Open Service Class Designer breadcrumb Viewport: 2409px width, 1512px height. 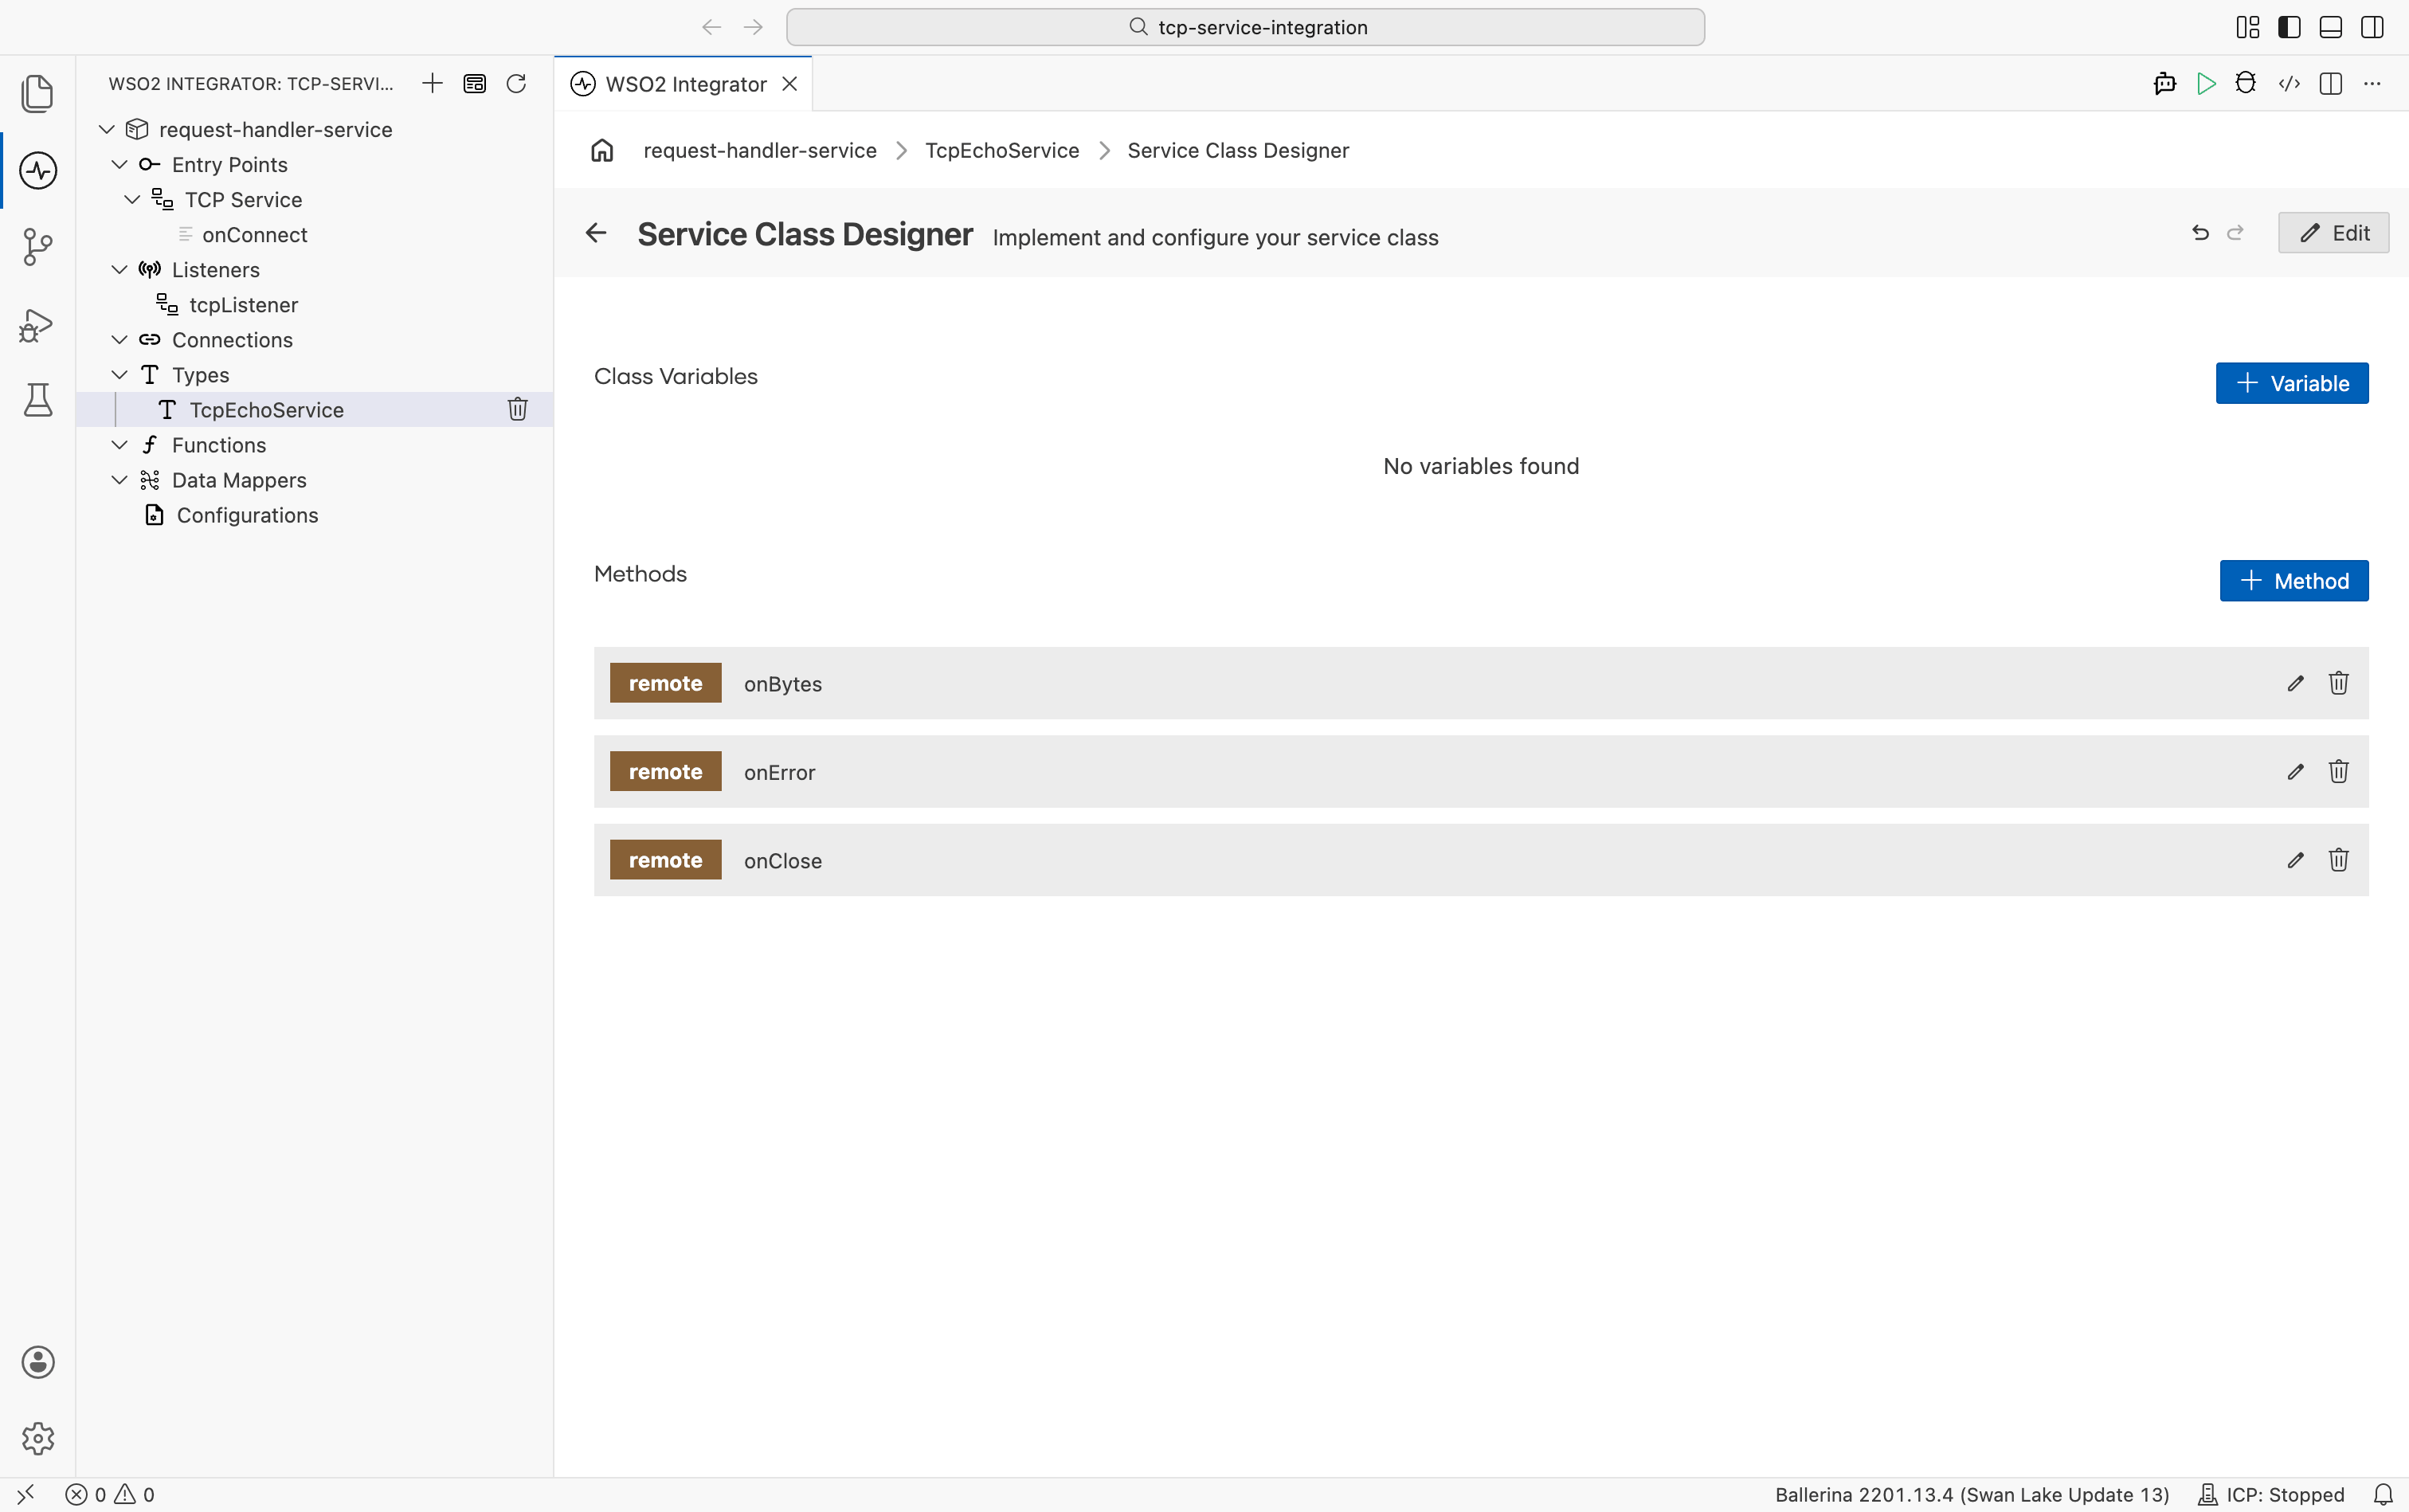pos(1238,150)
